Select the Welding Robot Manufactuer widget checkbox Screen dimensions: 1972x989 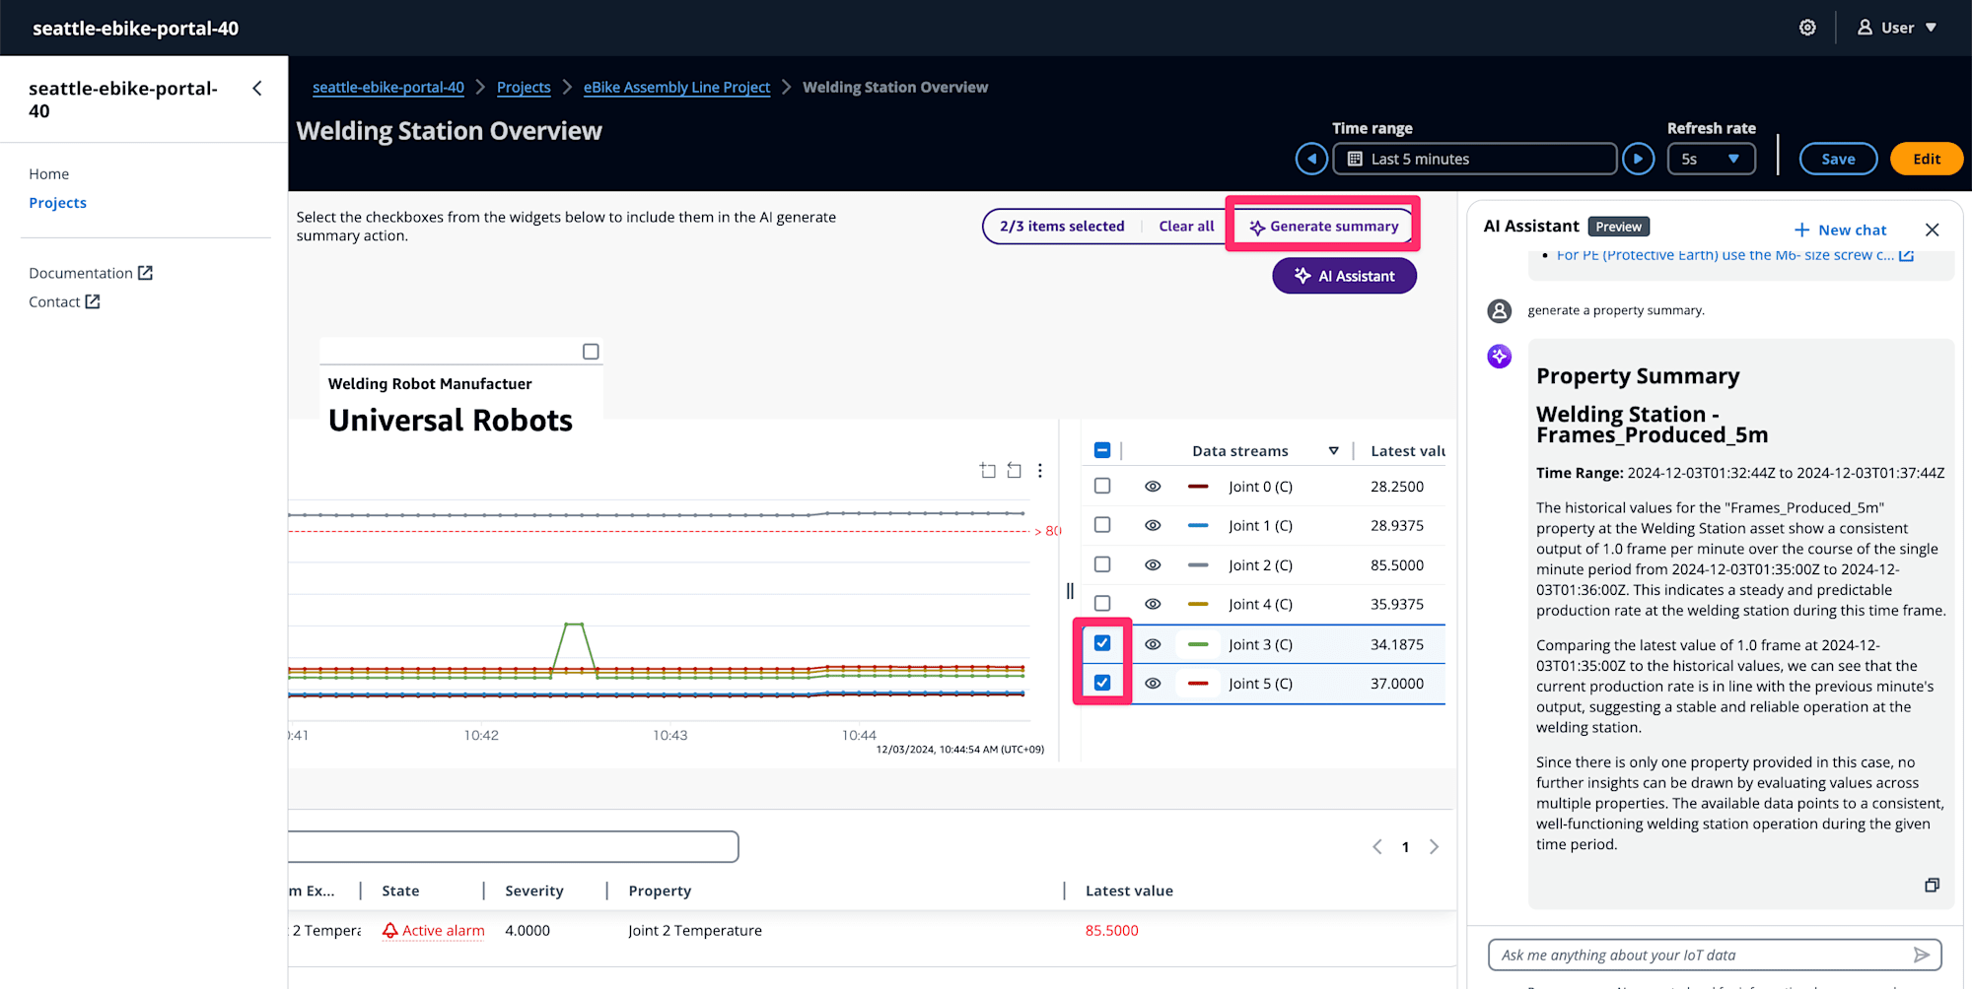tap(591, 352)
